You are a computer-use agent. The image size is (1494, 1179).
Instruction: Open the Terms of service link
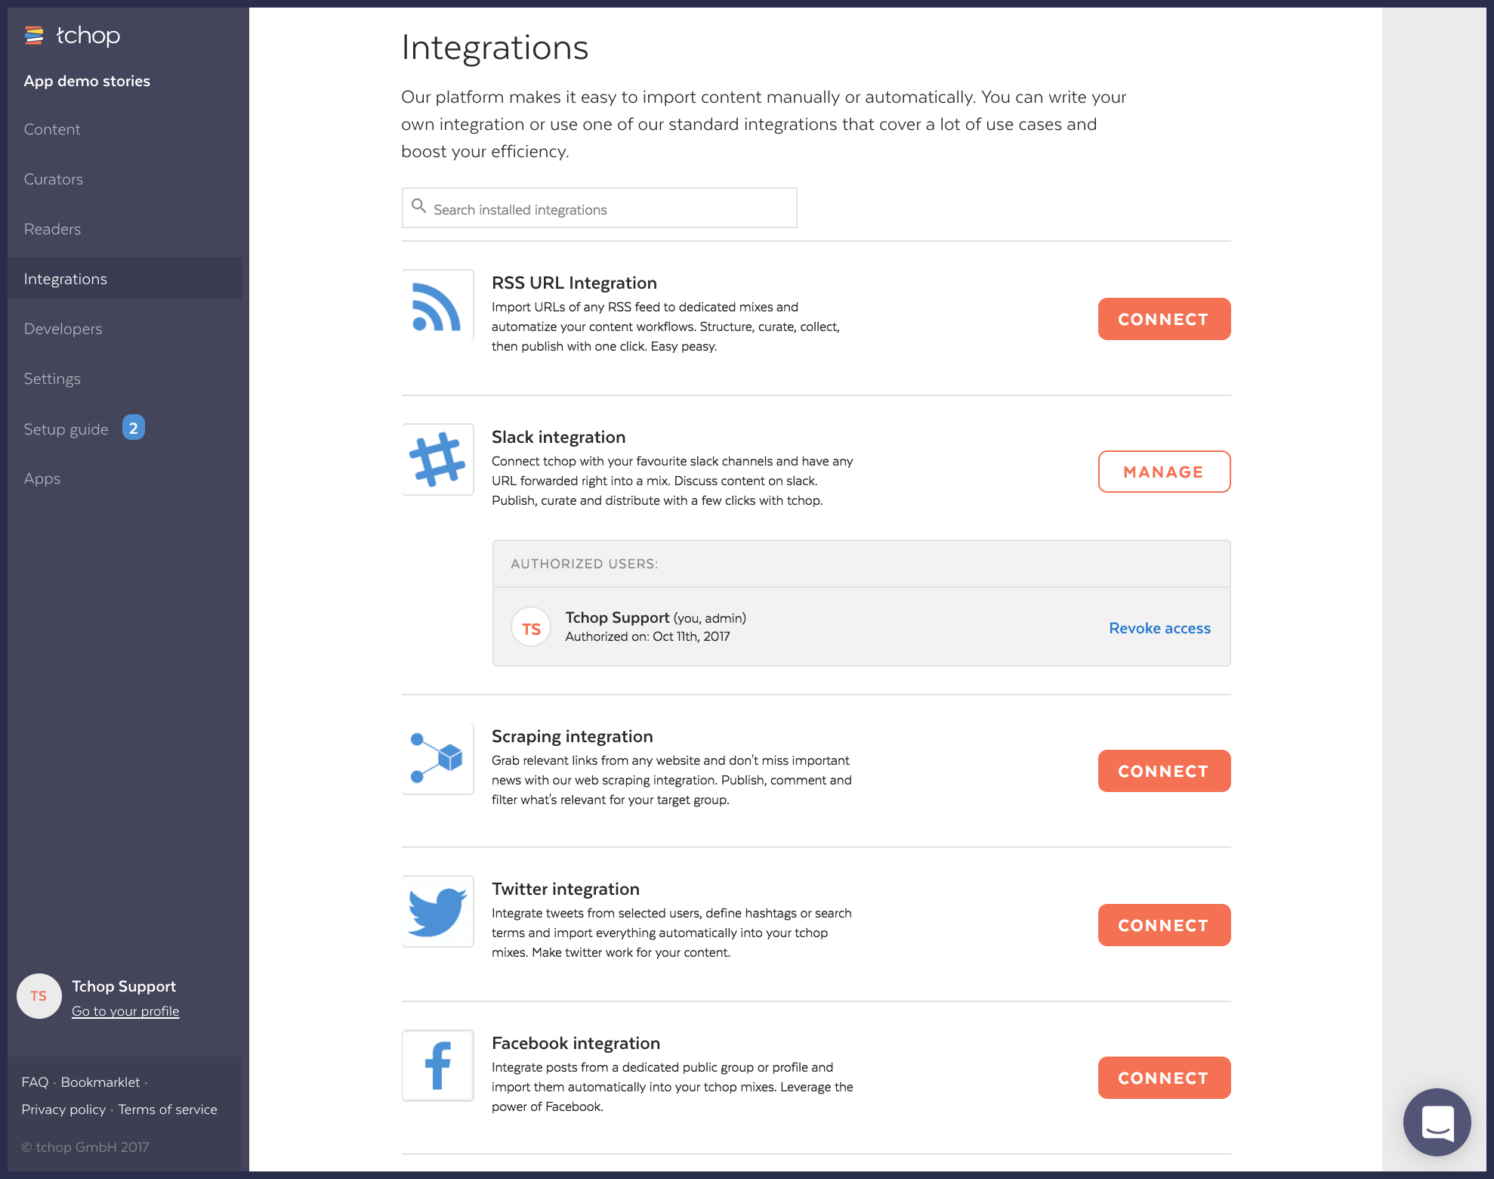coord(168,1109)
